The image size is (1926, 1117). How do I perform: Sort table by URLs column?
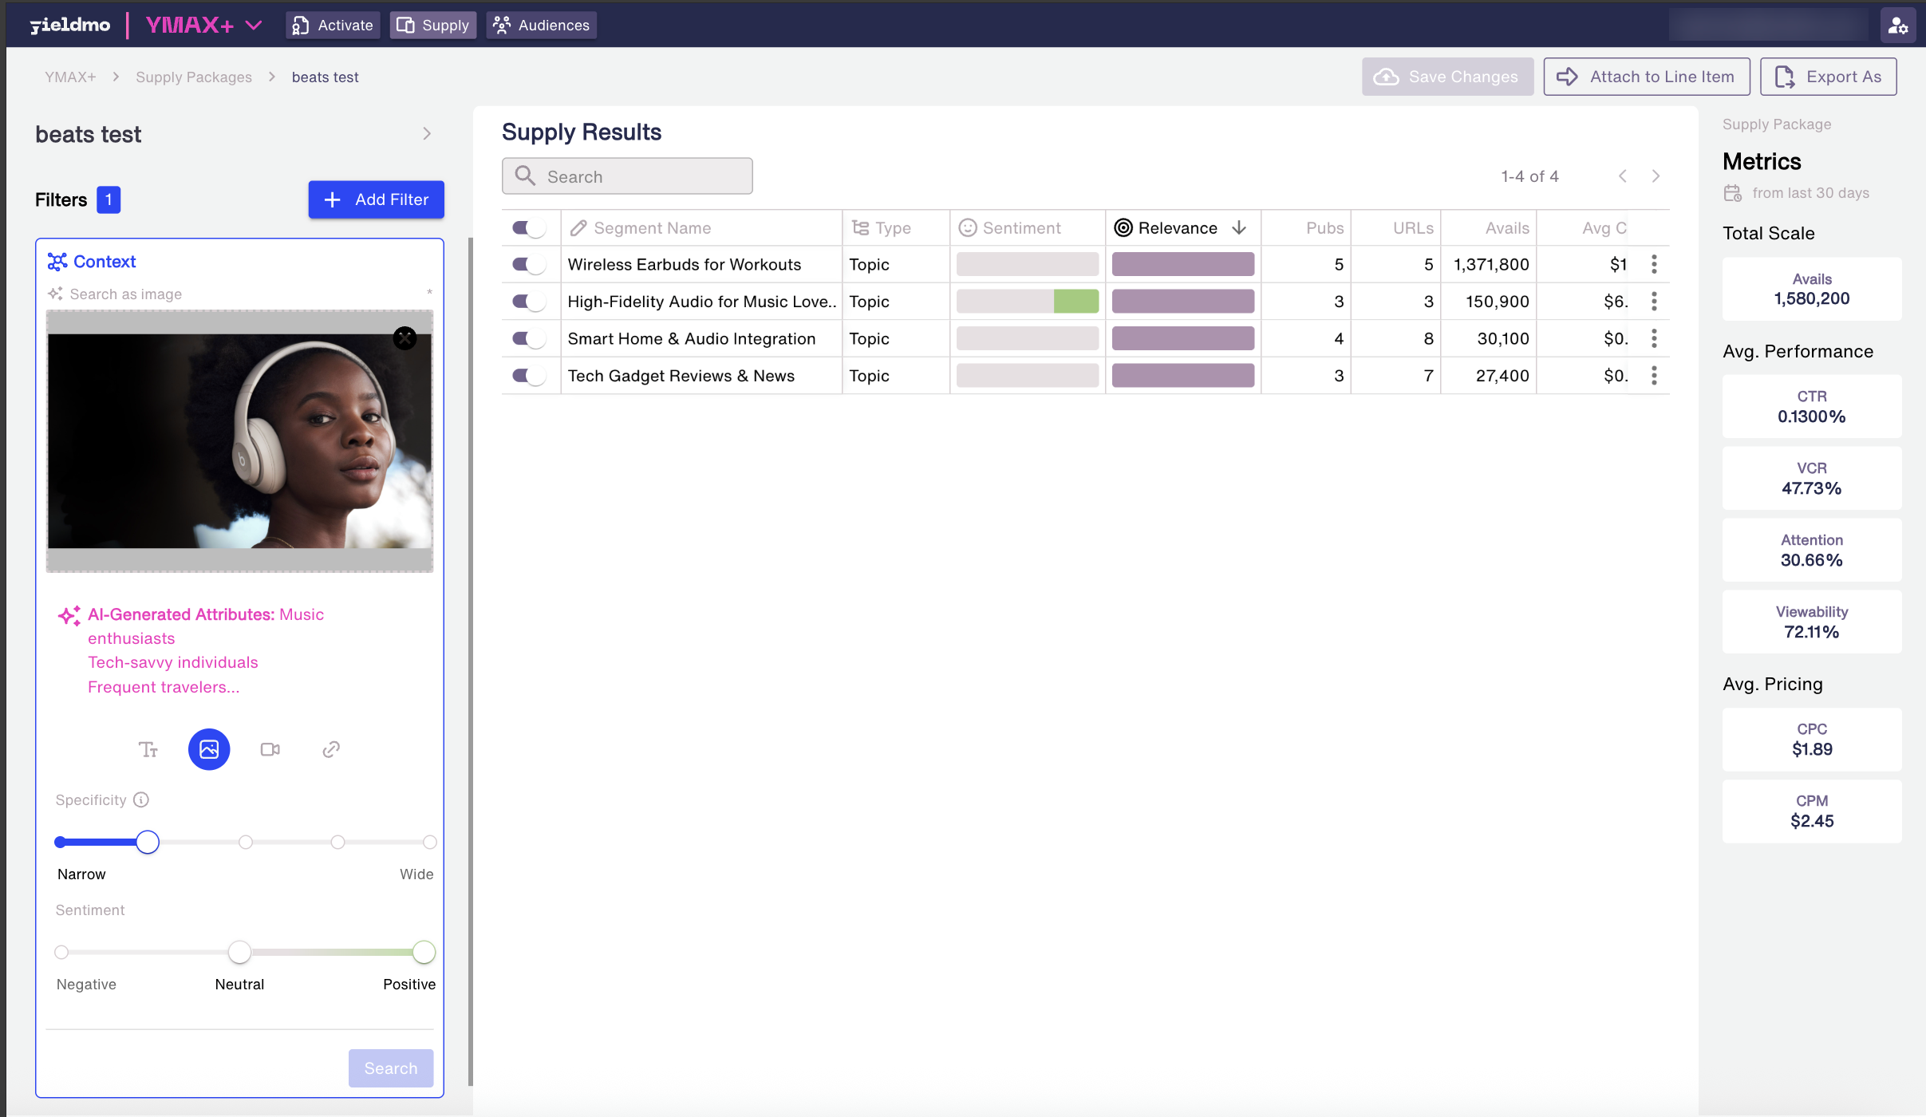pyautogui.click(x=1413, y=228)
